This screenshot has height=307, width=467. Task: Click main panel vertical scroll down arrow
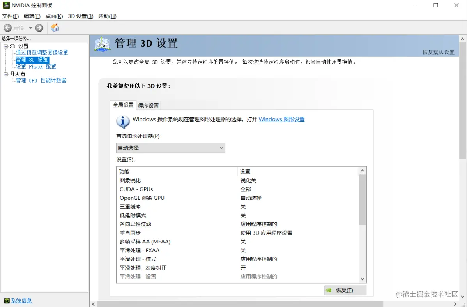click(x=463, y=296)
